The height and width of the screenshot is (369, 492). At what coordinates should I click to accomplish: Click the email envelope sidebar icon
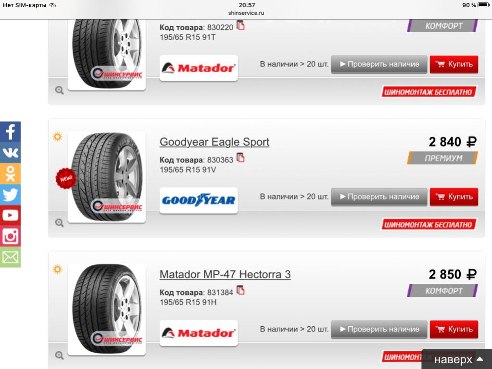point(10,257)
